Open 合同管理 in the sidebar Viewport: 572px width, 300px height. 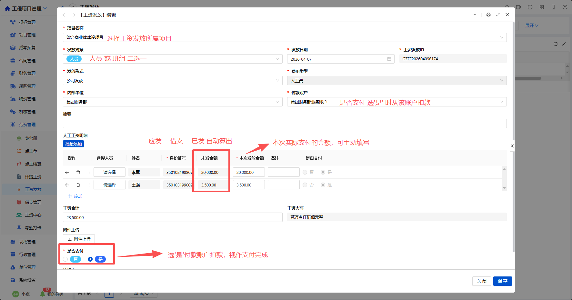(27, 61)
